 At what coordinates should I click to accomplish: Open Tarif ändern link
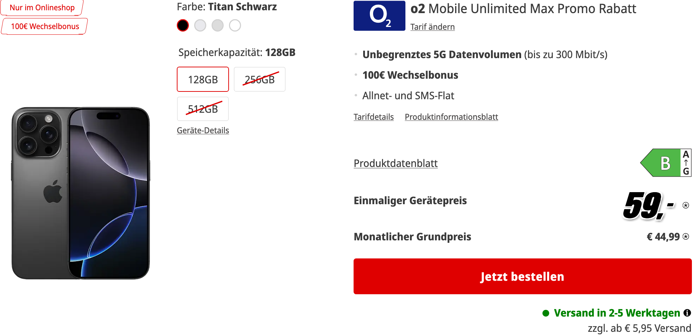click(x=432, y=27)
